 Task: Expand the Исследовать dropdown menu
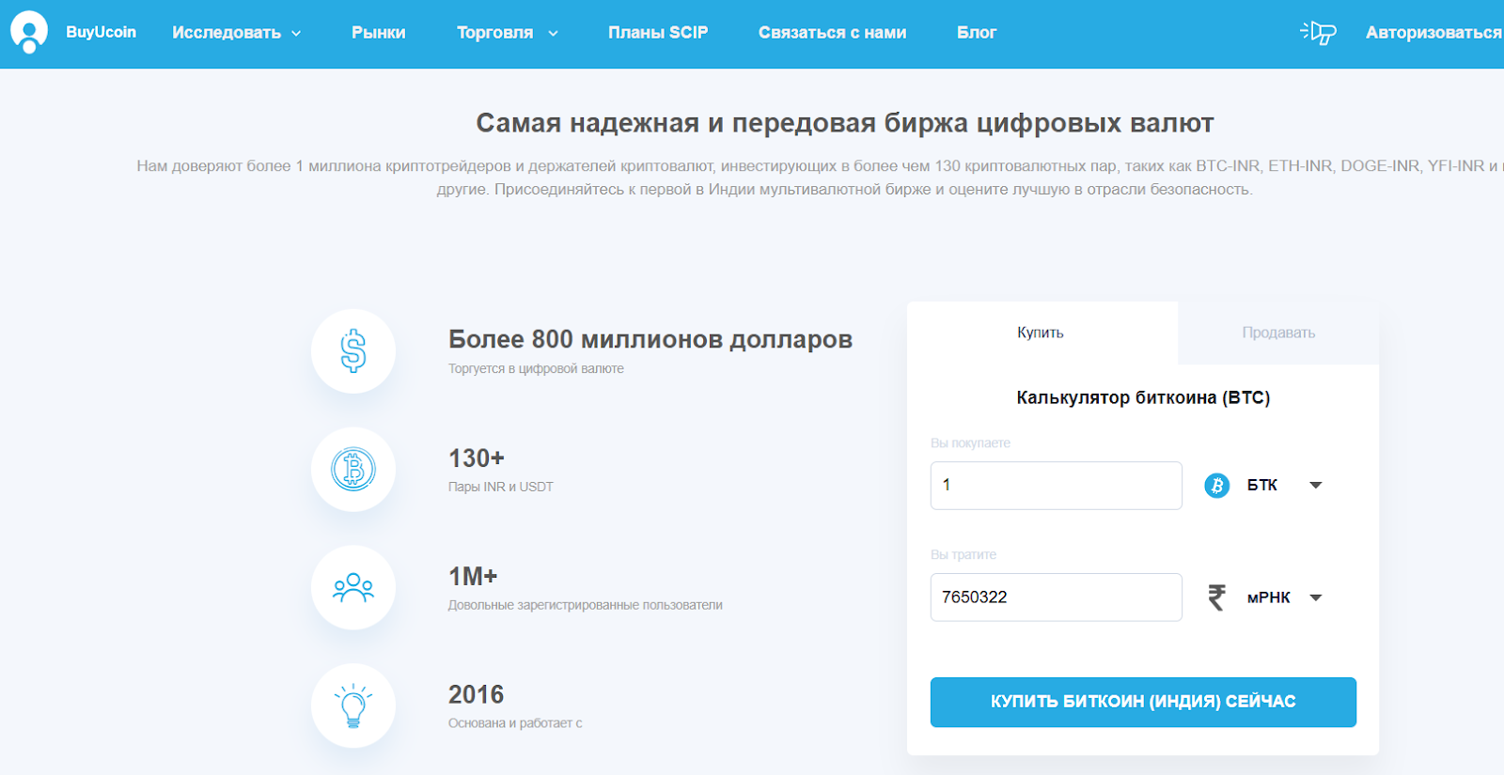click(236, 33)
